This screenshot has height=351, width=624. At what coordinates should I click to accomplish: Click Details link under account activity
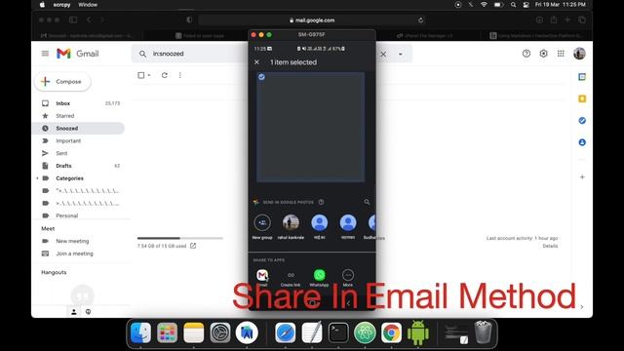550,246
